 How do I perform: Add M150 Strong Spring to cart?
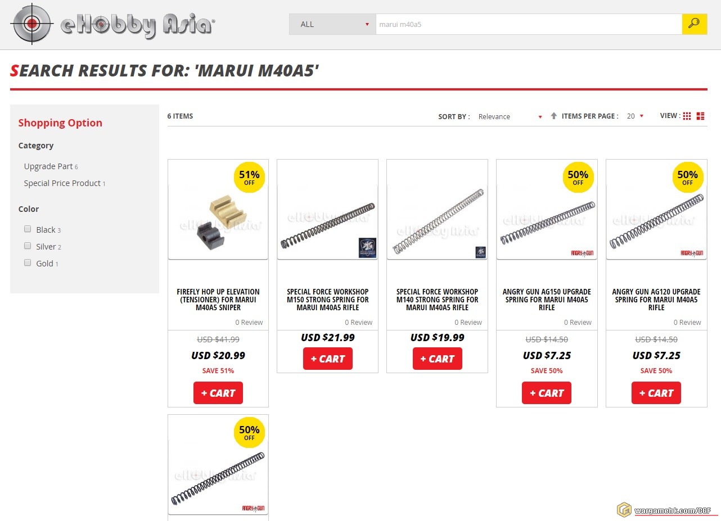click(x=328, y=359)
